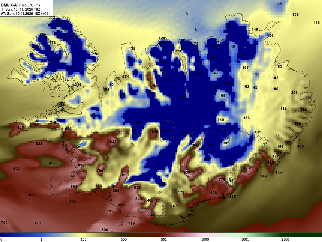Click the map value '715'
The image size is (322, 242).
point(53,123)
